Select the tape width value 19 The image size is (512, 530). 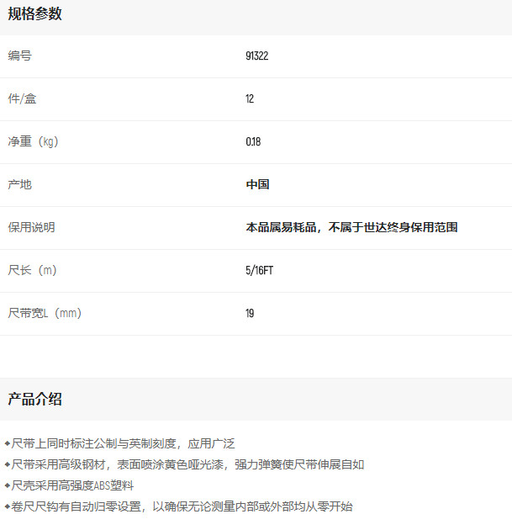coord(250,314)
